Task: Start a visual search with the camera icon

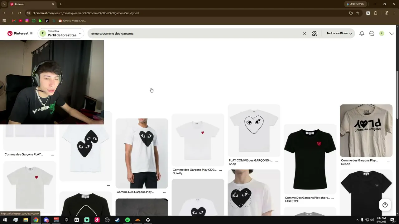Action: (x=315, y=33)
